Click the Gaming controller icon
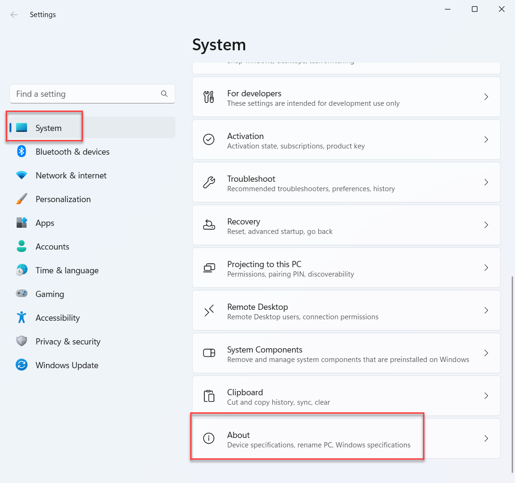 (x=22, y=293)
